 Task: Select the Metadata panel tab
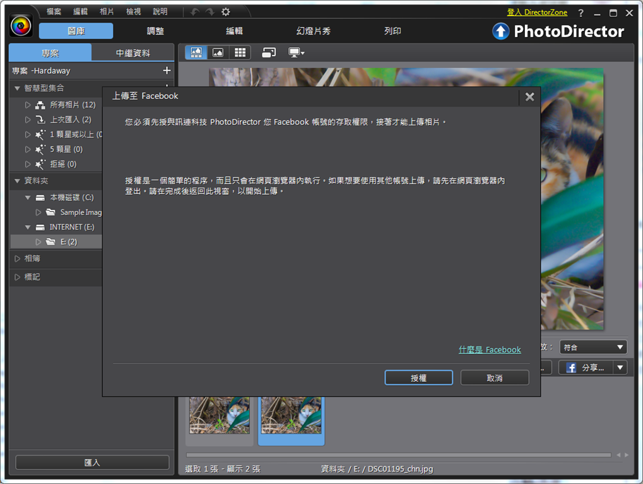click(133, 53)
